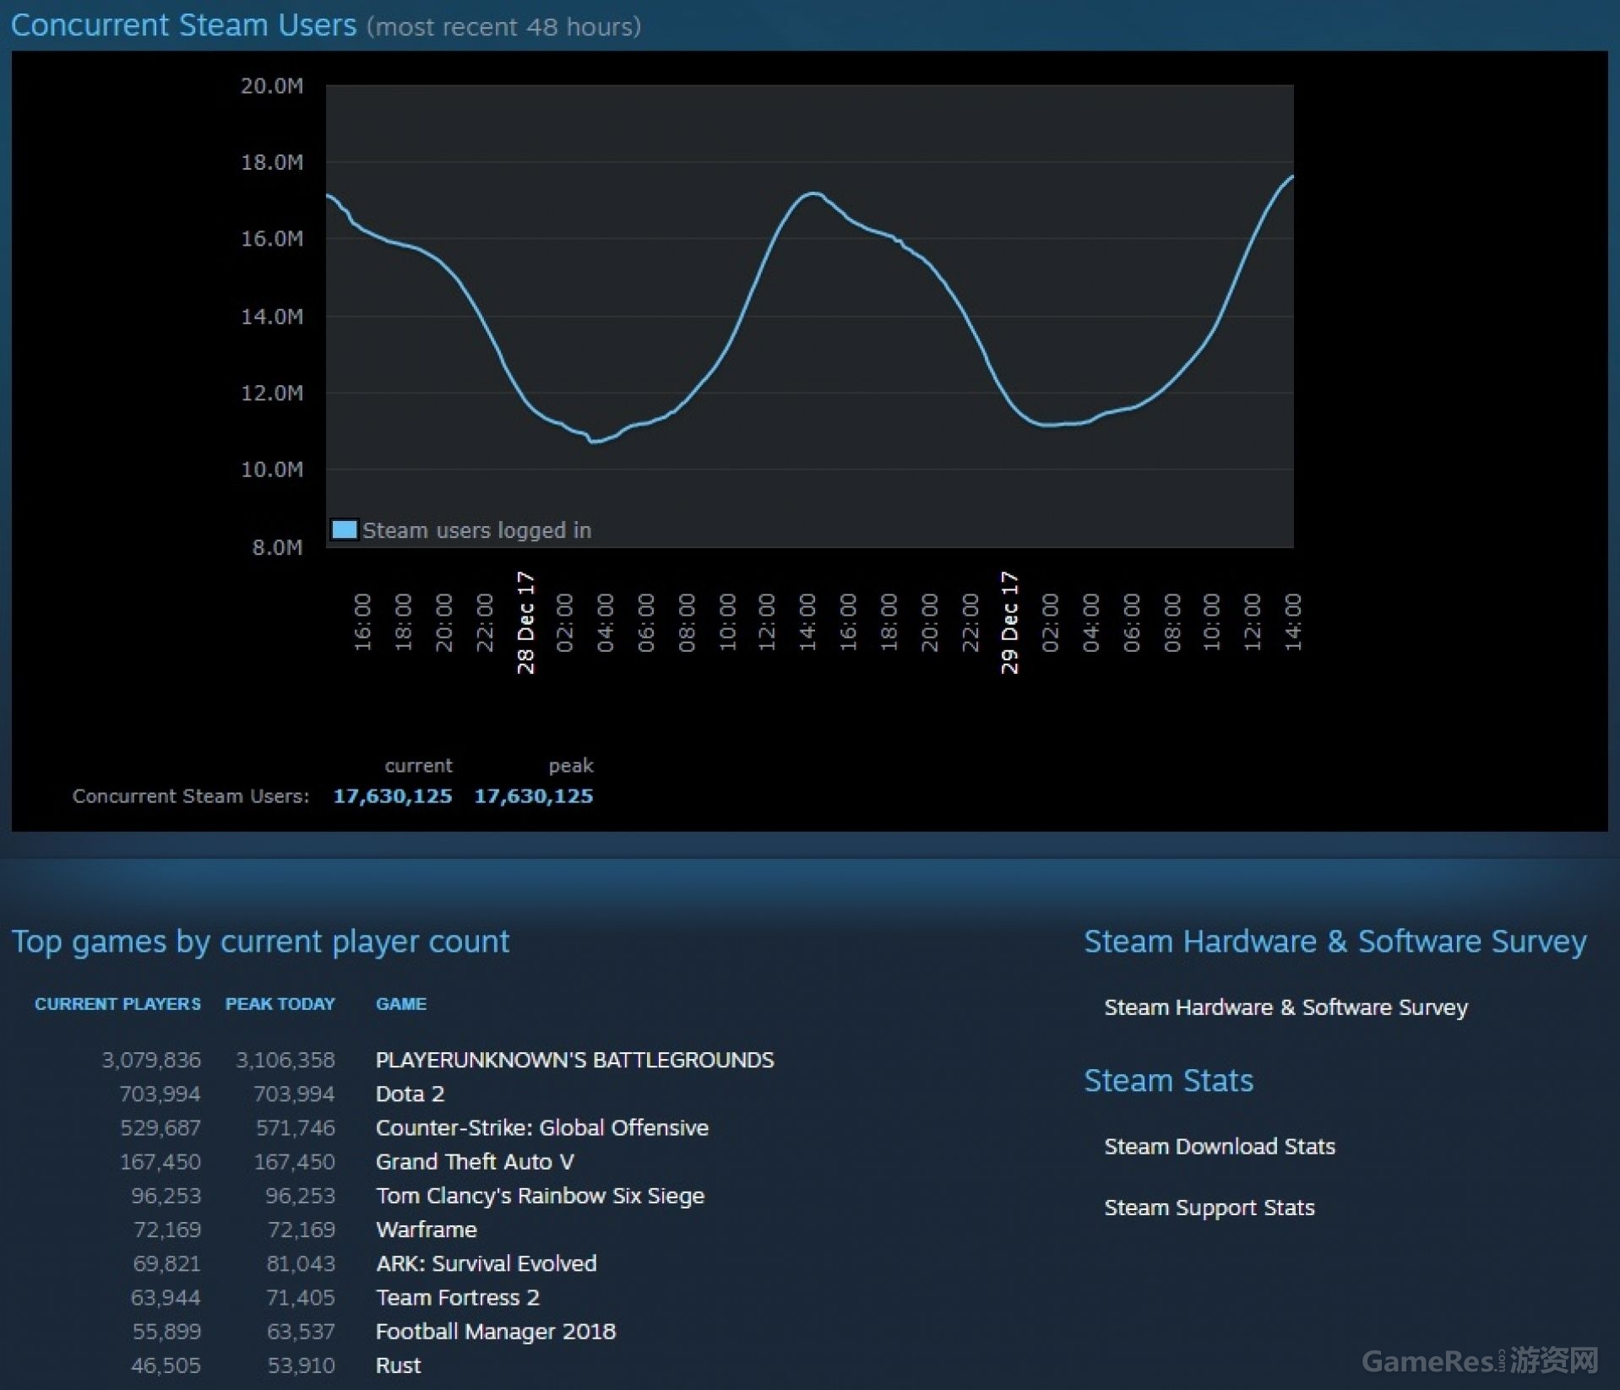Viewport: 1620px width, 1390px height.
Task: Click Rust current players 46,505
Action: coord(166,1366)
